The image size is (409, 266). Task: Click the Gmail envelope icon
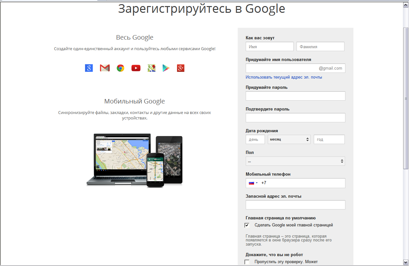click(104, 68)
